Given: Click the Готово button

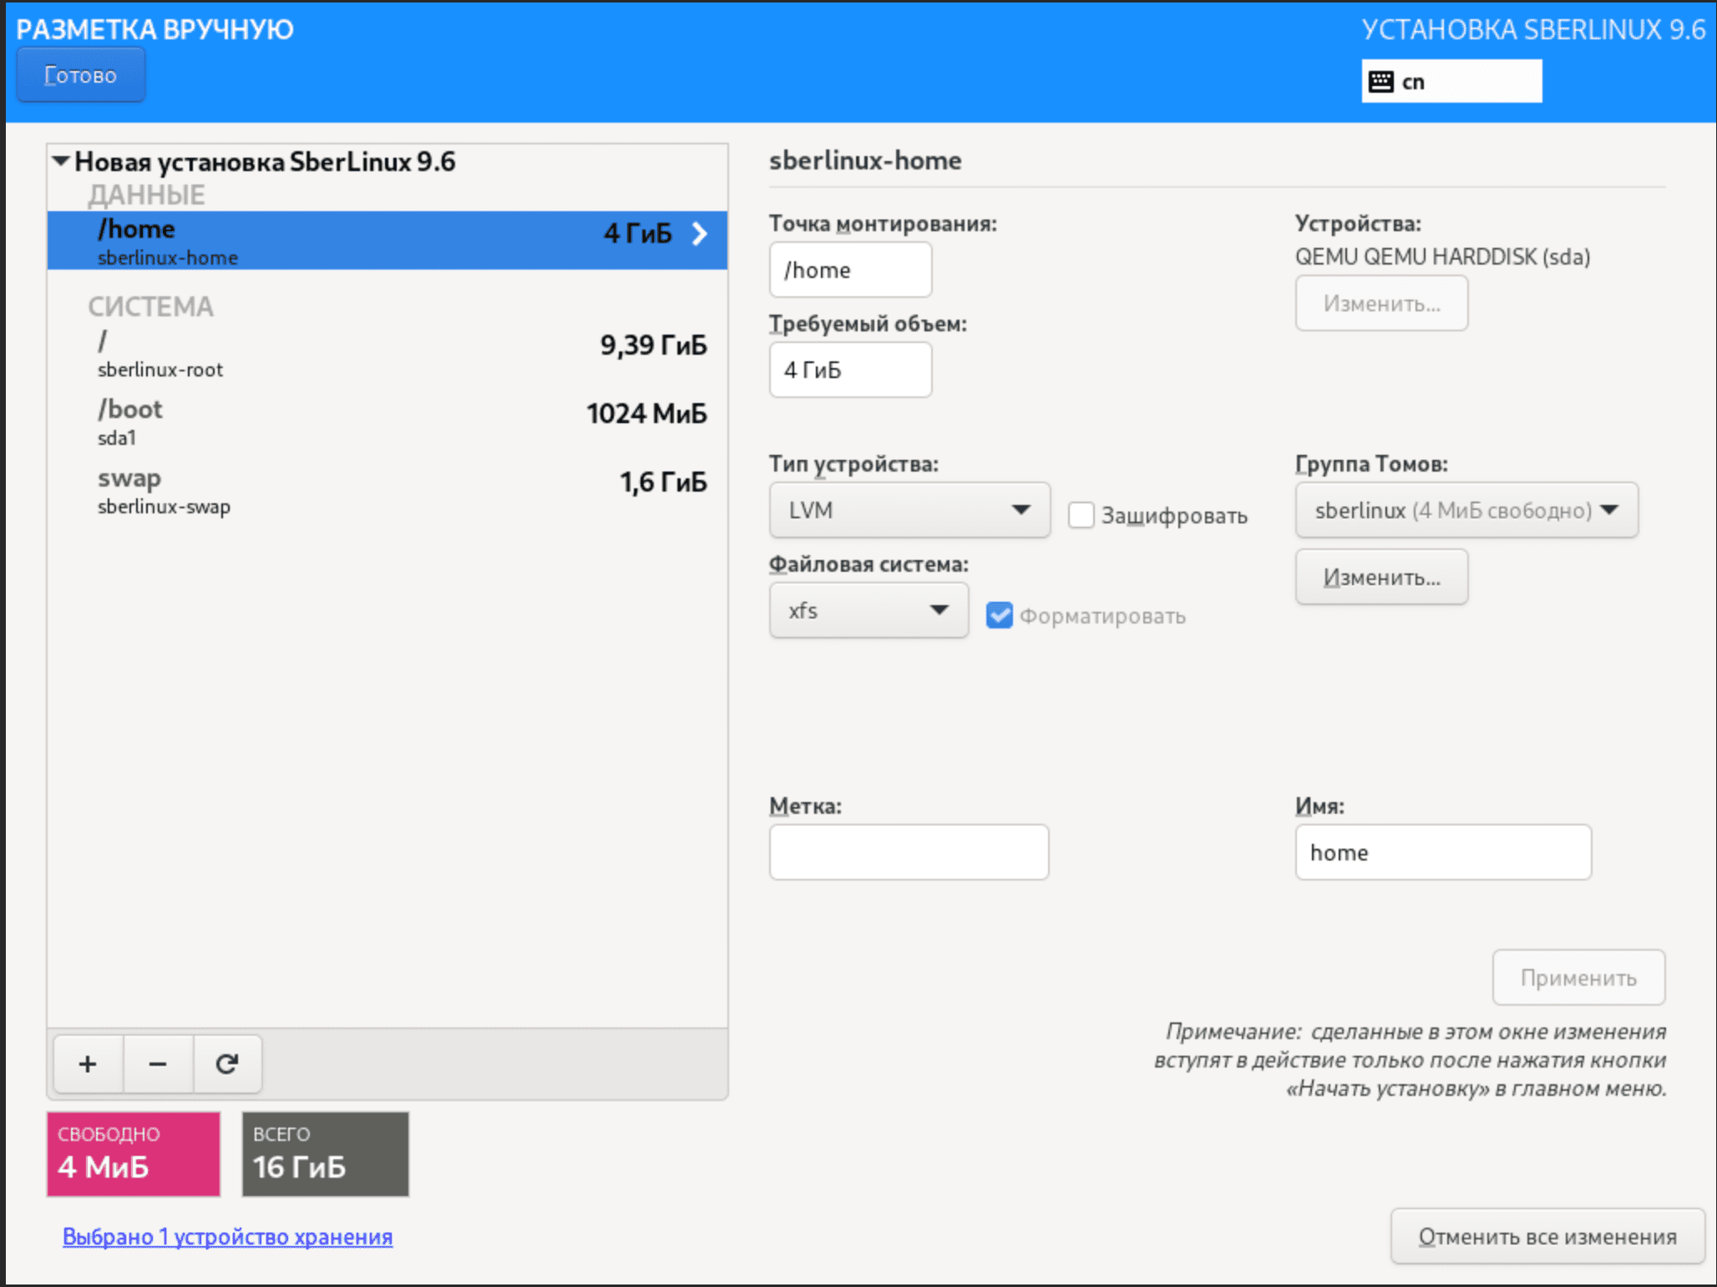Looking at the screenshot, I should (81, 75).
